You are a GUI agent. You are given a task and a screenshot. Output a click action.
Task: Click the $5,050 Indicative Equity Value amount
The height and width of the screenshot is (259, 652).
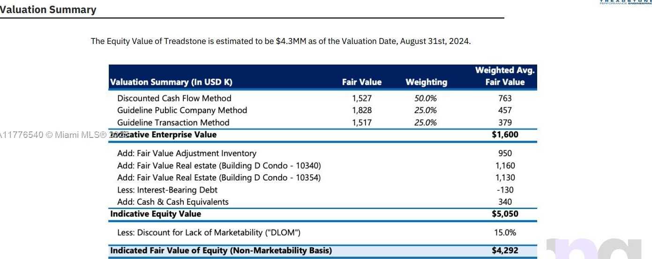point(505,214)
